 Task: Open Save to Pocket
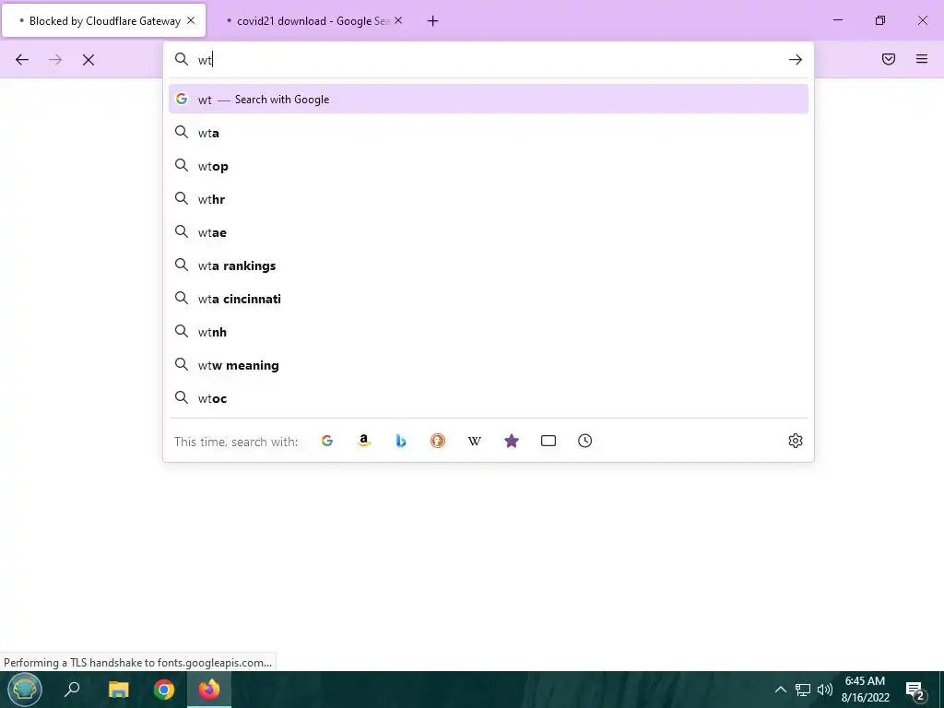tap(889, 59)
